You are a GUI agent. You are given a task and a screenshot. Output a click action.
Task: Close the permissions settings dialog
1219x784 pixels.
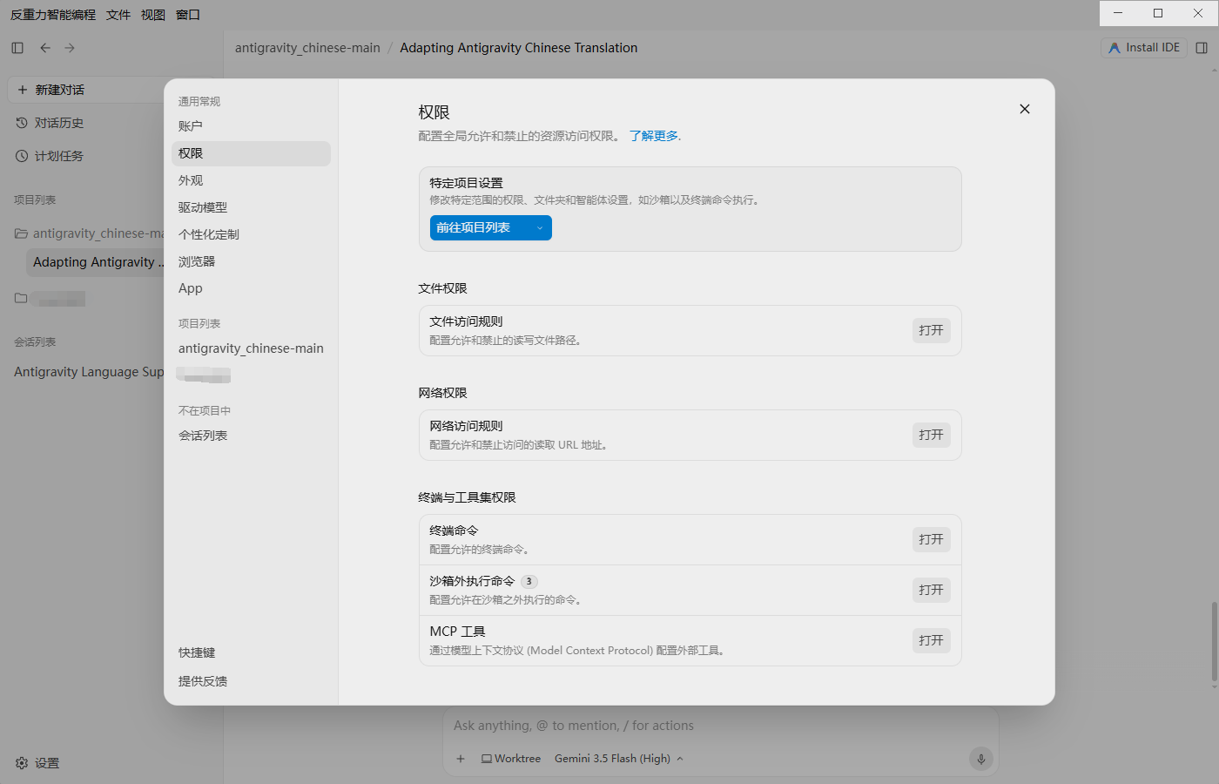click(x=1025, y=109)
